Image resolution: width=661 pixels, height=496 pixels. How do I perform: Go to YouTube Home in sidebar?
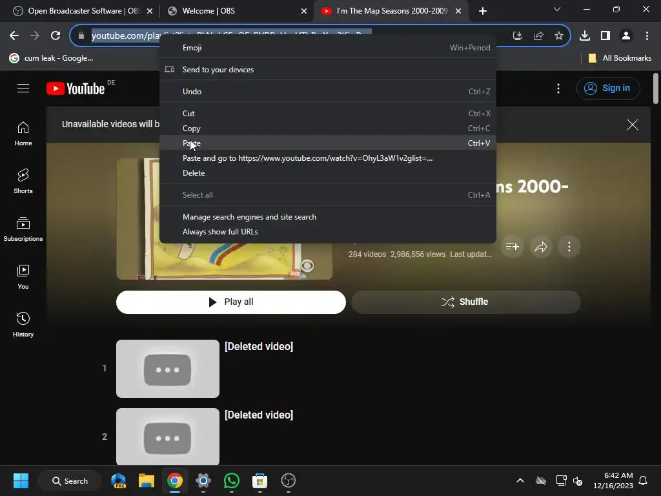tap(23, 134)
